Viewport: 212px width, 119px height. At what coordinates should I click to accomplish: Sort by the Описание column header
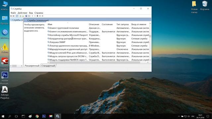[x=94, y=24]
